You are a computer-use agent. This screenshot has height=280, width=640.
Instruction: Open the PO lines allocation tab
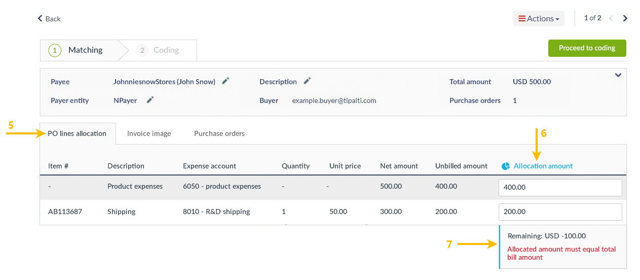coord(77,134)
